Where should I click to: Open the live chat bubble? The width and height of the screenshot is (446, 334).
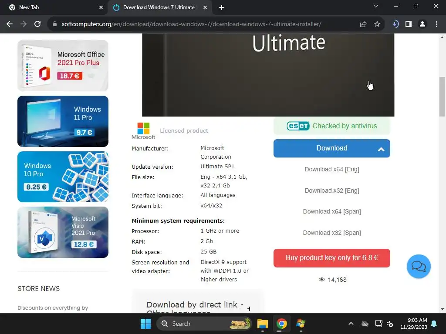419,267
